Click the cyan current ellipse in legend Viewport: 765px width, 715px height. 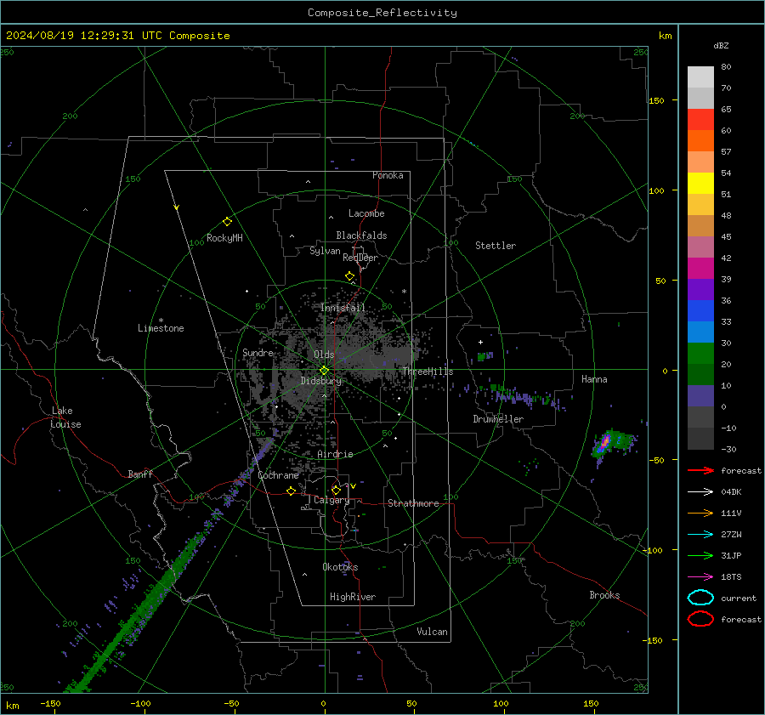pos(700,598)
